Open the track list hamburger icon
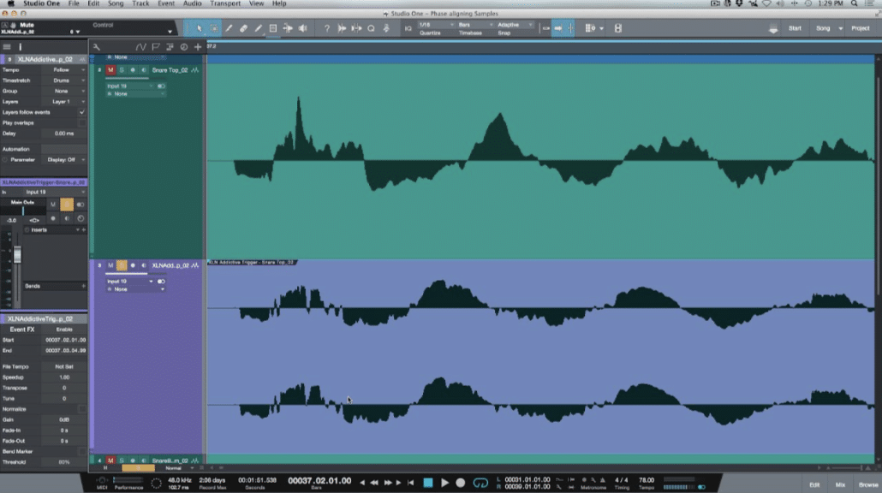The image size is (882, 493). pos(7,47)
